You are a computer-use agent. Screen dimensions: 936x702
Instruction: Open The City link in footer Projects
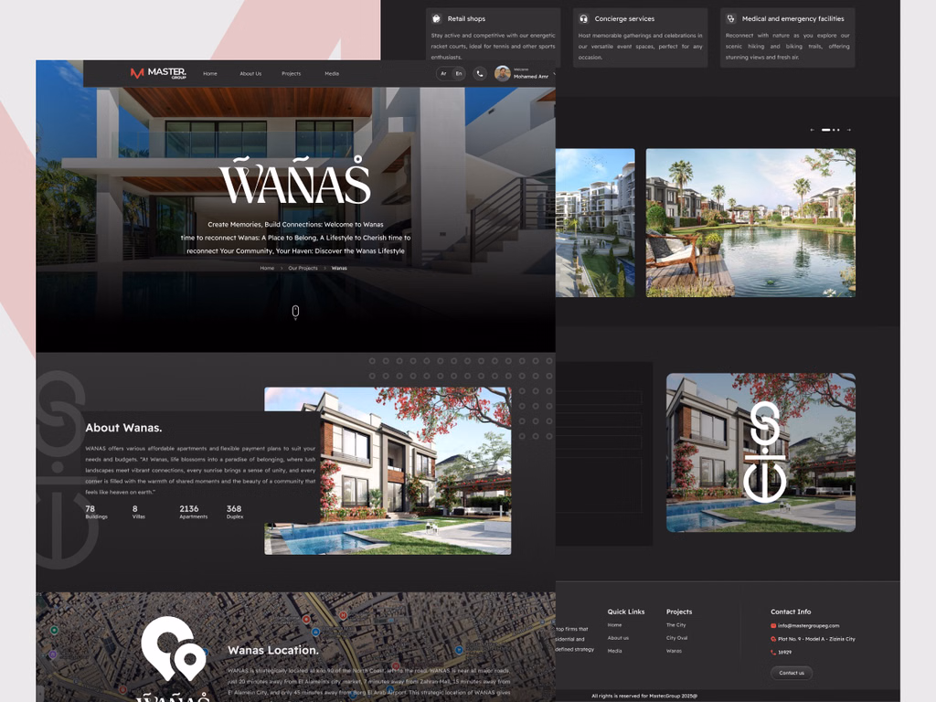pyautogui.click(x=675, y=625)
